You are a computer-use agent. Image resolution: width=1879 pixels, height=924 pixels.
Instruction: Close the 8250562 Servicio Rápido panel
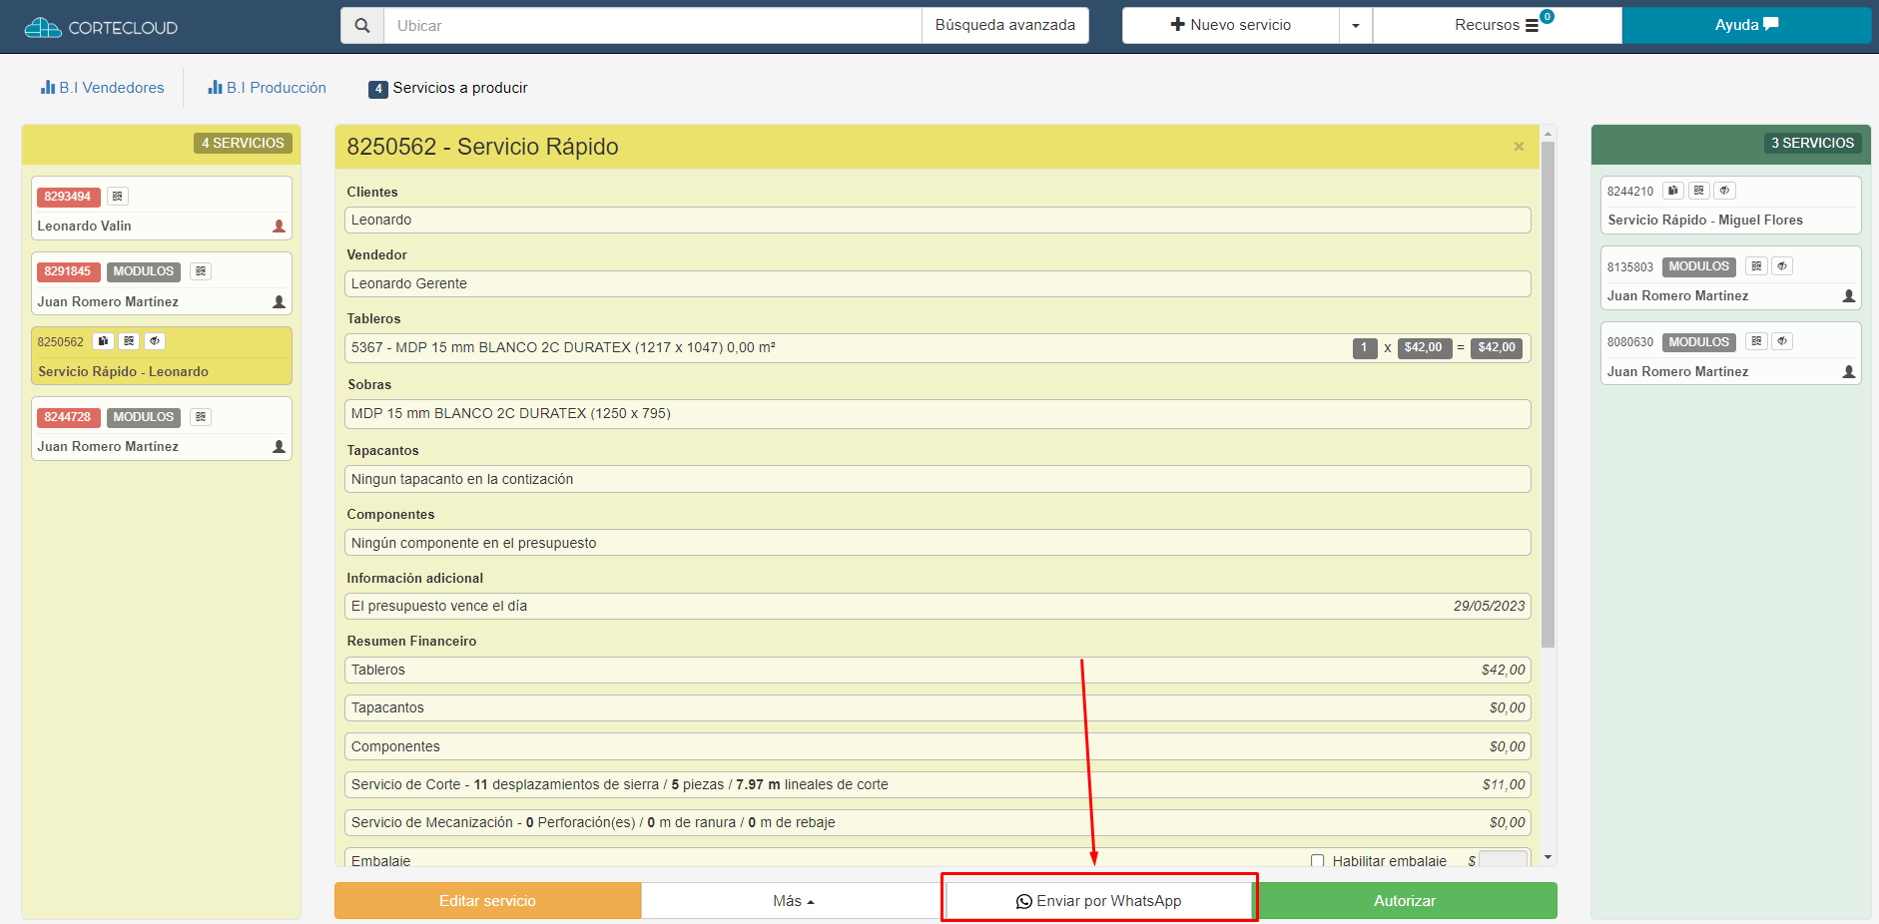1519,147
